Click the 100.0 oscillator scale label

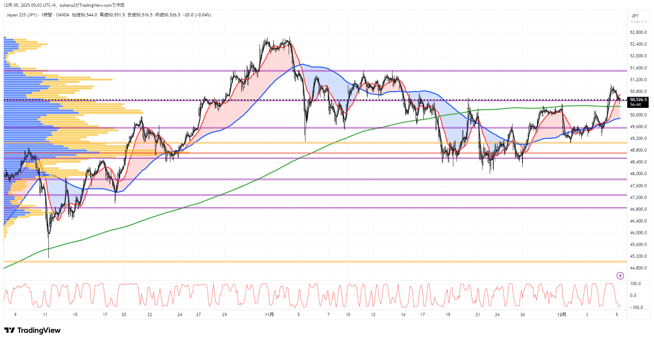click(635, 284)
